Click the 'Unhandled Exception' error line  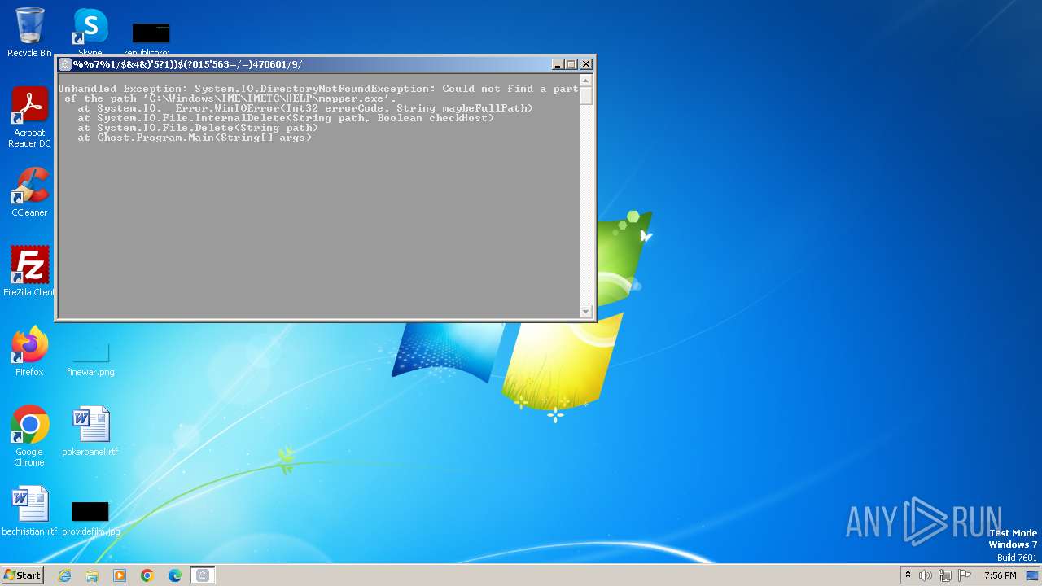318,89
